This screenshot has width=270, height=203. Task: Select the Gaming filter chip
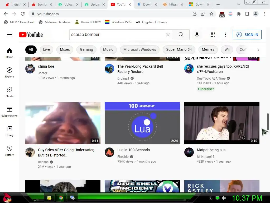[86, 49]
